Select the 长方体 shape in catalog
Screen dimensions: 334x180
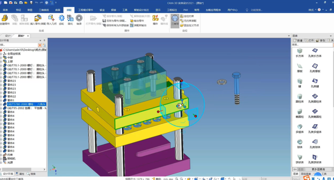tap(299, 52)
